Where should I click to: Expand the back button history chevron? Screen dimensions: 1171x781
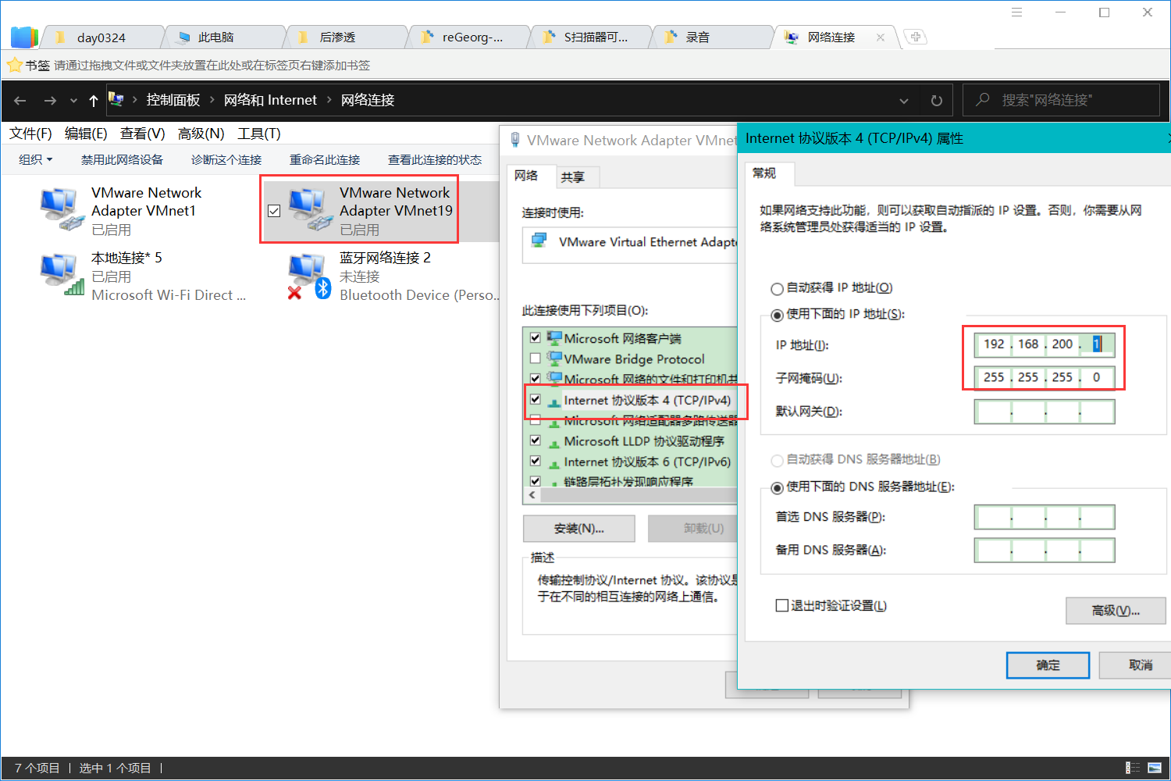click(73, 100)
